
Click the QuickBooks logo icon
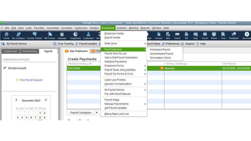(2, 23)
